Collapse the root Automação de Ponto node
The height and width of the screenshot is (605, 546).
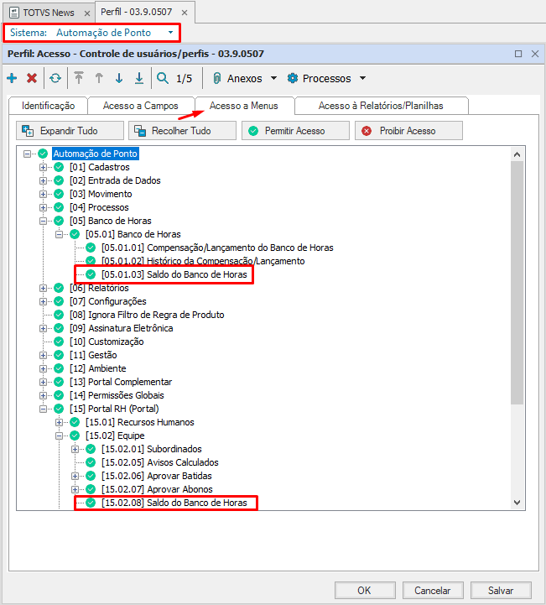click(27, 154)
